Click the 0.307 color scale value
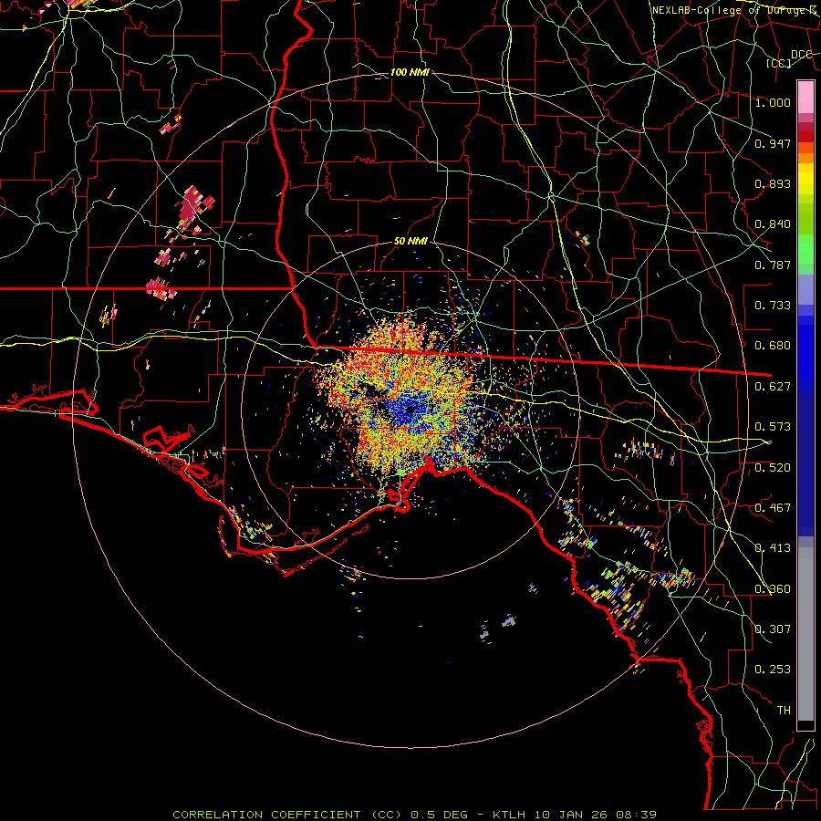Image resolution: width=821 pixels, height=821 pixels. [773, 629]
